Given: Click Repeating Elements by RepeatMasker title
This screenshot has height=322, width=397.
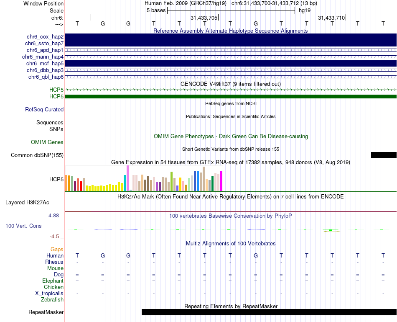Looking at the screenshot, I should [231, 306].
